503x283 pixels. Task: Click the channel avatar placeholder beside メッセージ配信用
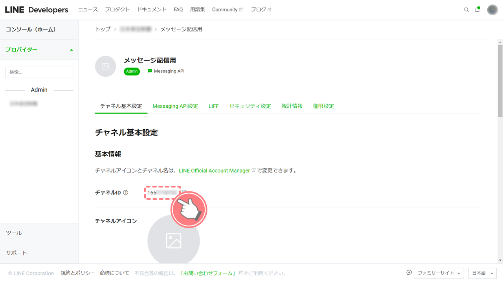(x=105, y=66)
